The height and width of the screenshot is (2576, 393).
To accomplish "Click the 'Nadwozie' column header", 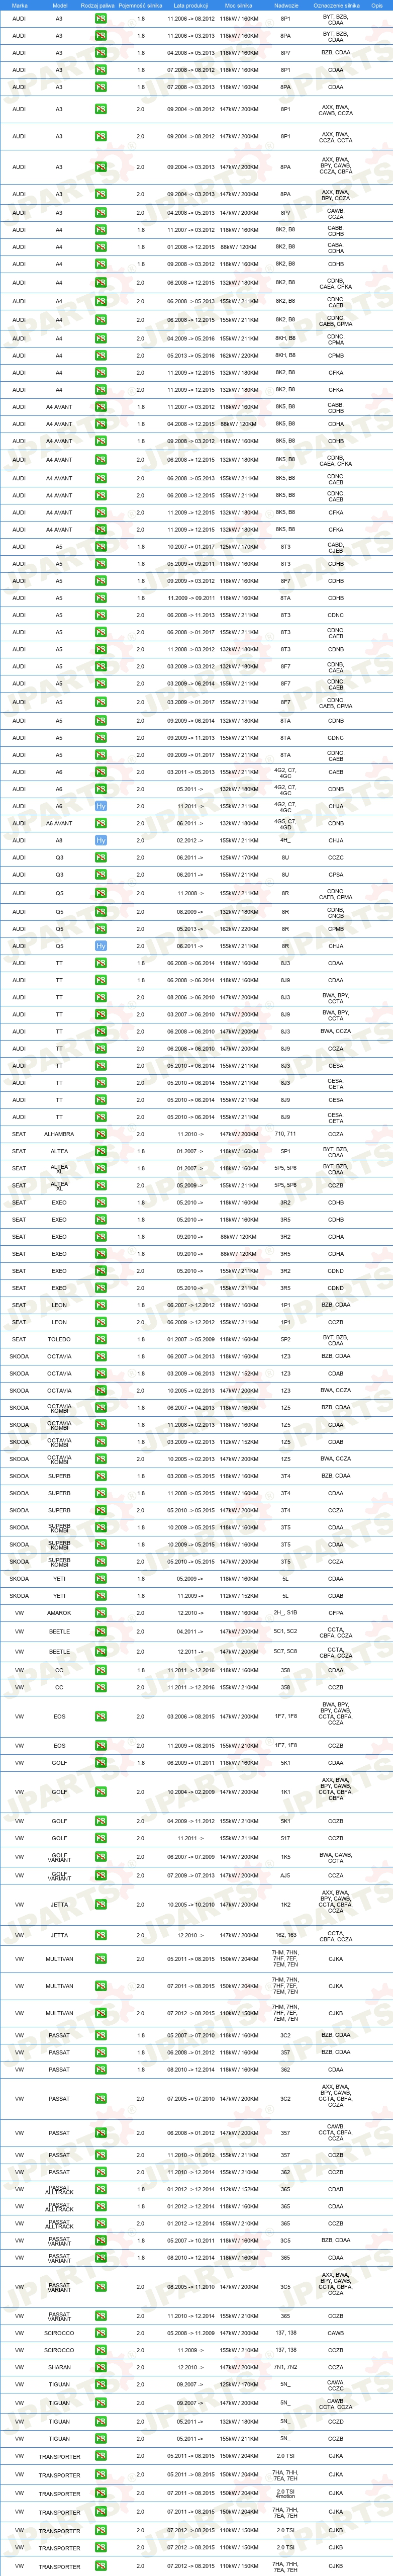I will click(x=286, y=5).
